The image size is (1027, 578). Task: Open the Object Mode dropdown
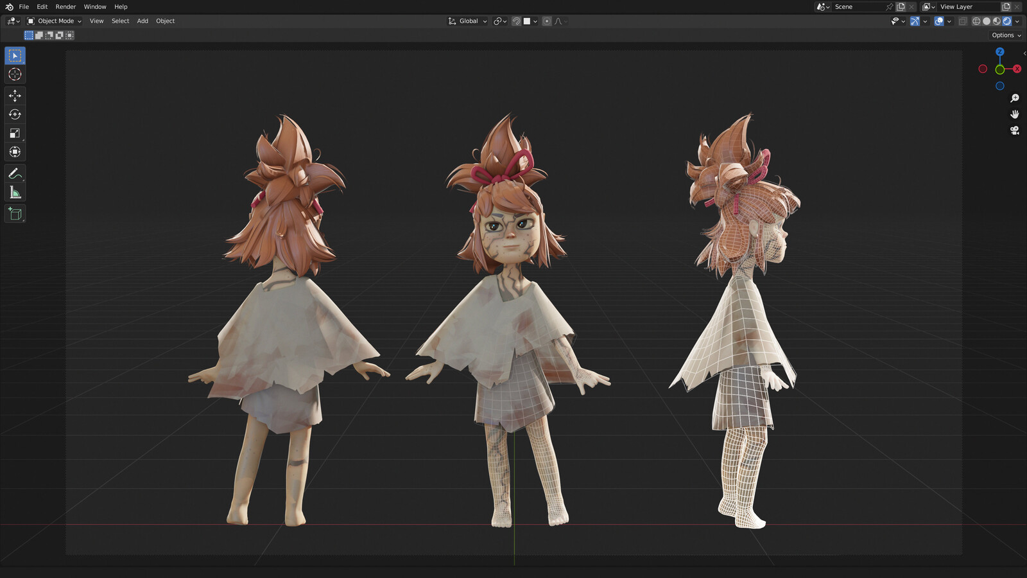pos(54,21)
